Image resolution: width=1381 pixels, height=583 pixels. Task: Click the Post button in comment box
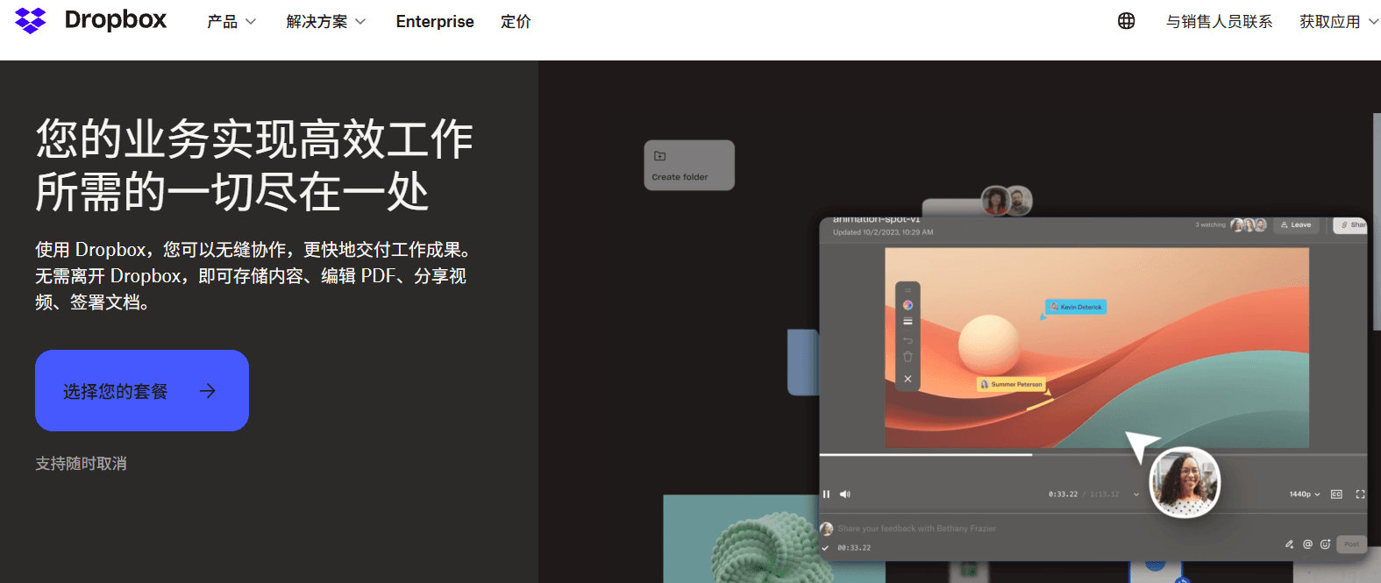(x=1352, y=544)
